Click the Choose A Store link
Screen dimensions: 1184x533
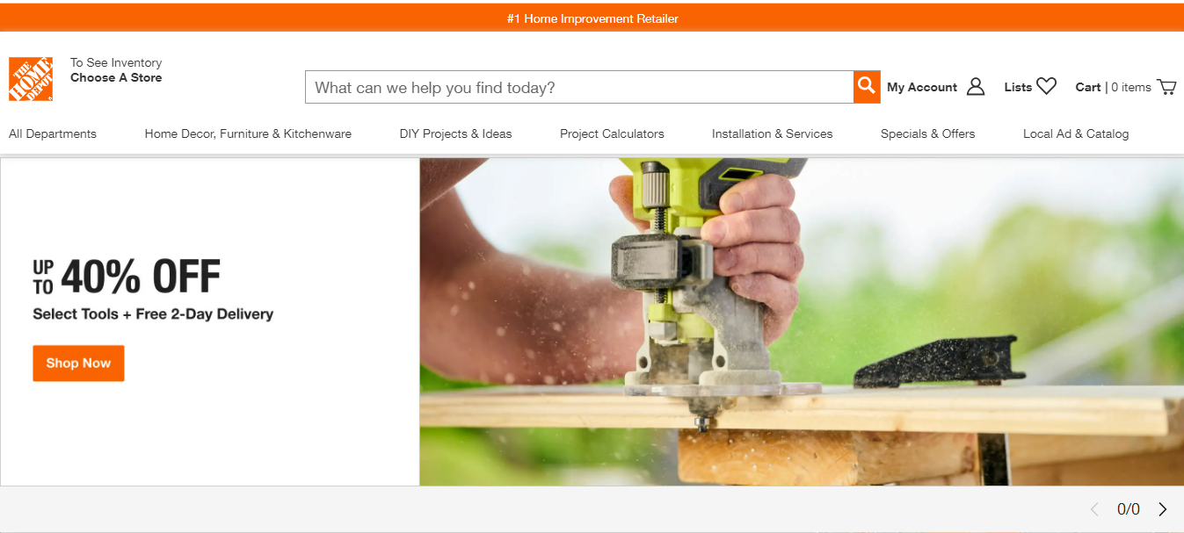[116, 77]
